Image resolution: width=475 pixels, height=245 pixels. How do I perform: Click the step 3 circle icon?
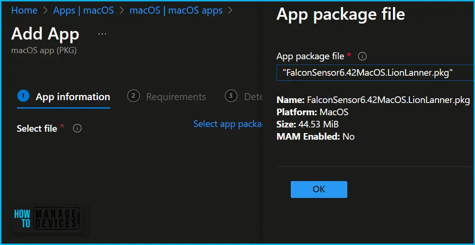231,96
